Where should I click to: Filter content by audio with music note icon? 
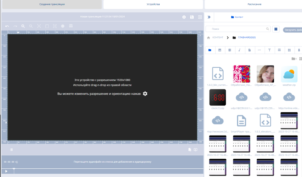coord(239,50)
